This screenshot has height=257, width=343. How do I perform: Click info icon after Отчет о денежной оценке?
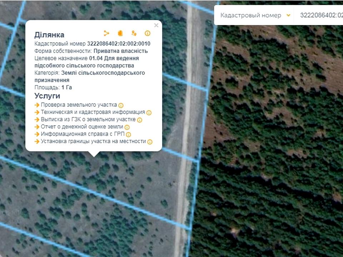pos(127,127)
